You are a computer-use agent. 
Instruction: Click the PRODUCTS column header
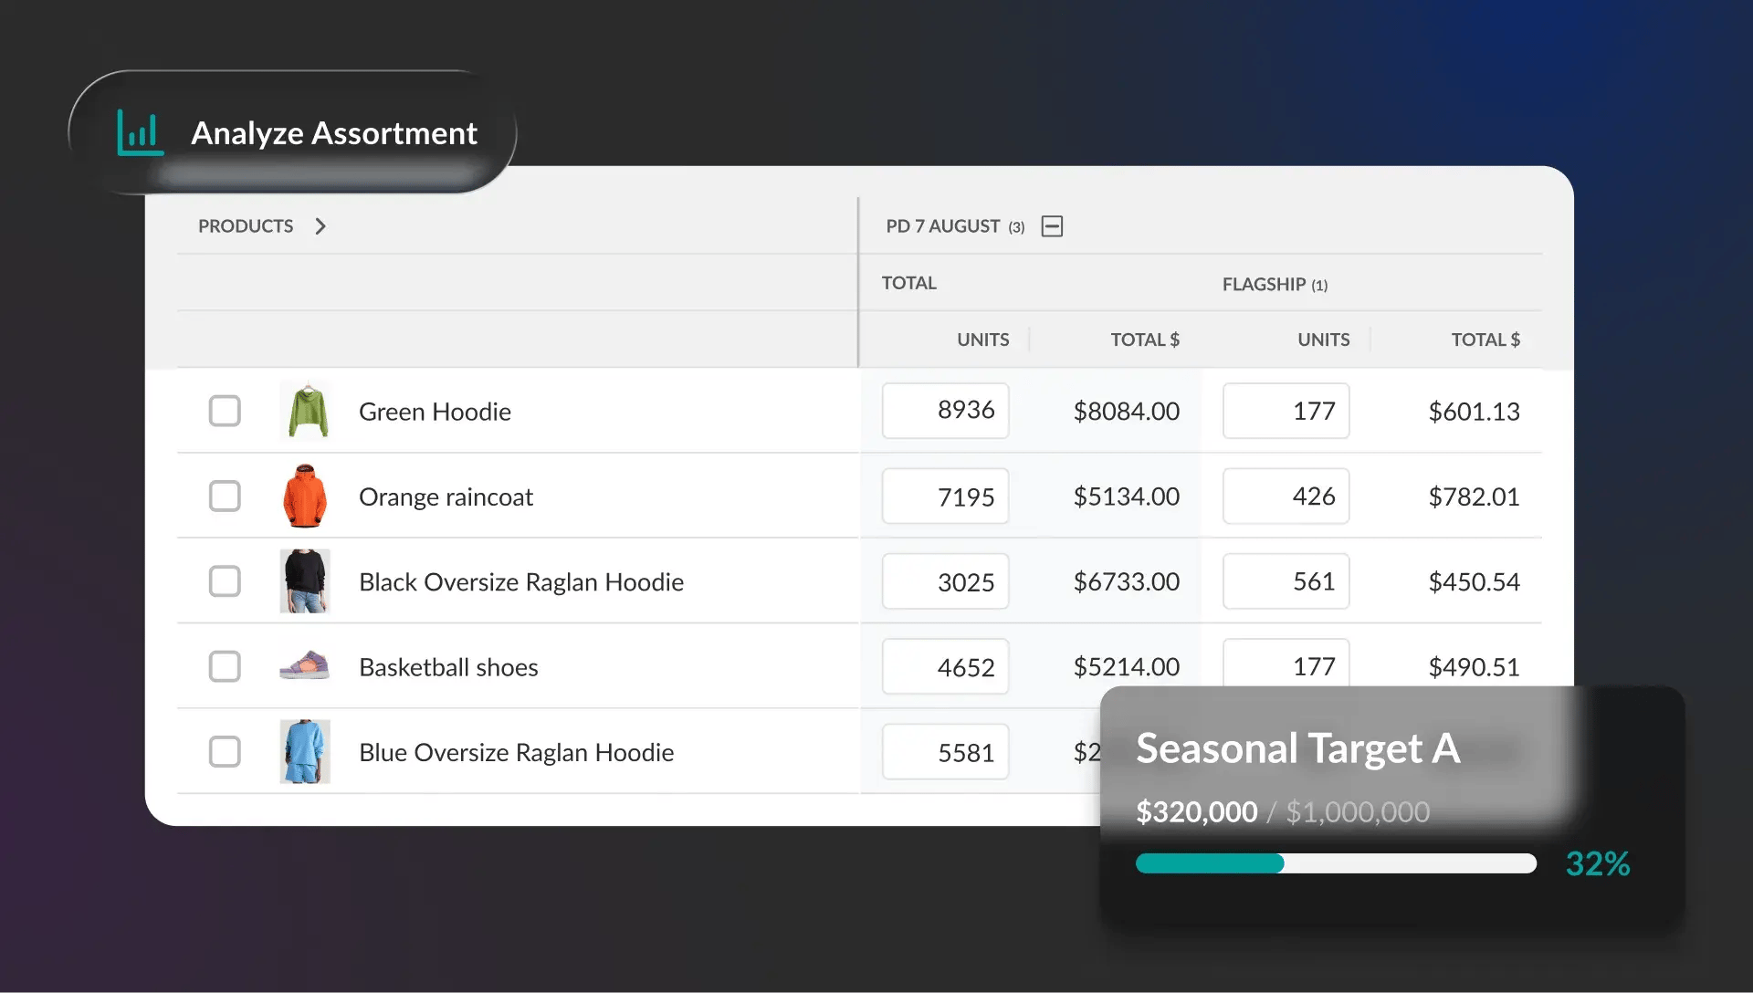246,226
